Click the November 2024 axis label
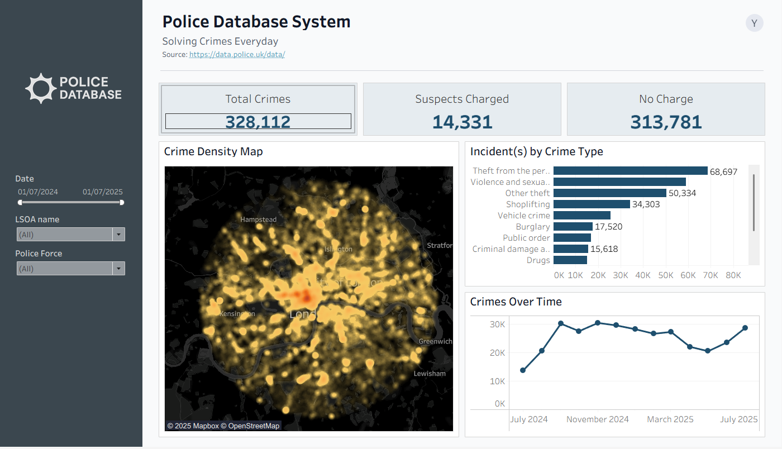Viewport: 782px width, 449px height. tap(598, 419)
